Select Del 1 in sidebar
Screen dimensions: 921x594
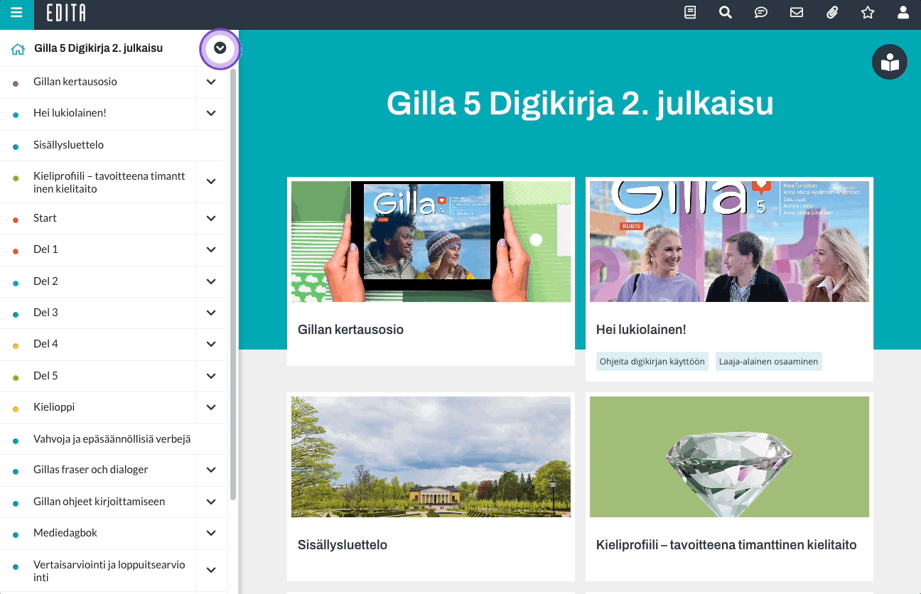point(45,249)
